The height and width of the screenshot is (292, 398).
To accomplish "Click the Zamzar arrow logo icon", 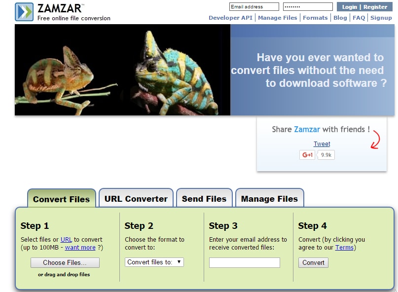I will tap(24, 12).
